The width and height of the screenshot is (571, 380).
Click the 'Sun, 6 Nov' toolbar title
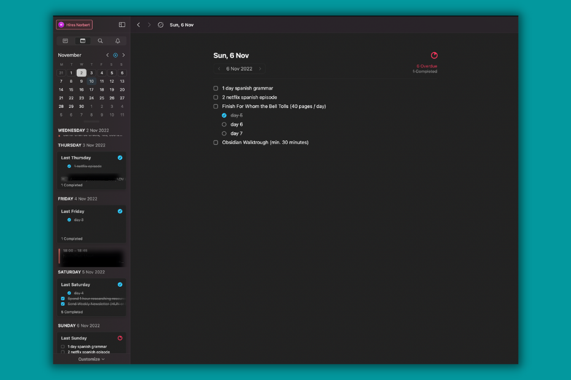tap(182, 25)
